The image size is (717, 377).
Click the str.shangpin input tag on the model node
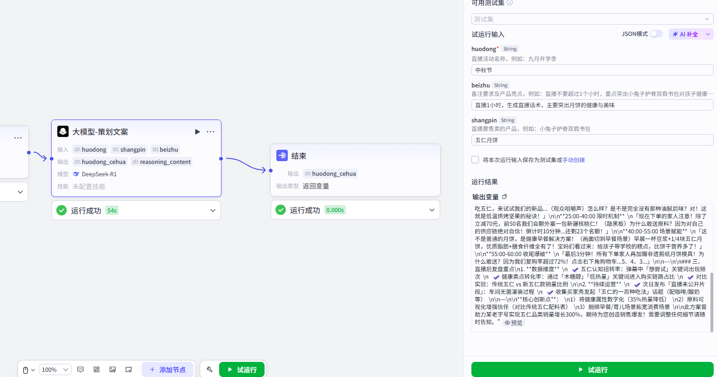pyautogui.click(x=129, y=149)
